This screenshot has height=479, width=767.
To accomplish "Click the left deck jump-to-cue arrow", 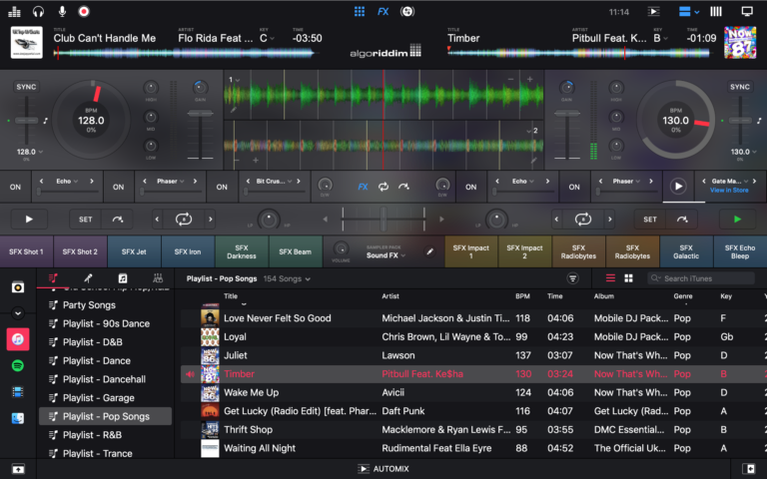I will click(x=118, y=219).
